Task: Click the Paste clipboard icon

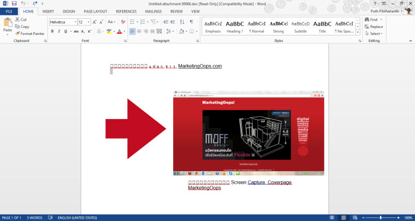Action: [8, 22]
